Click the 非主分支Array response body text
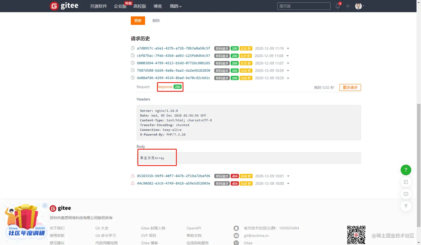Screen dimensions: 421x245 pos(152,158)
